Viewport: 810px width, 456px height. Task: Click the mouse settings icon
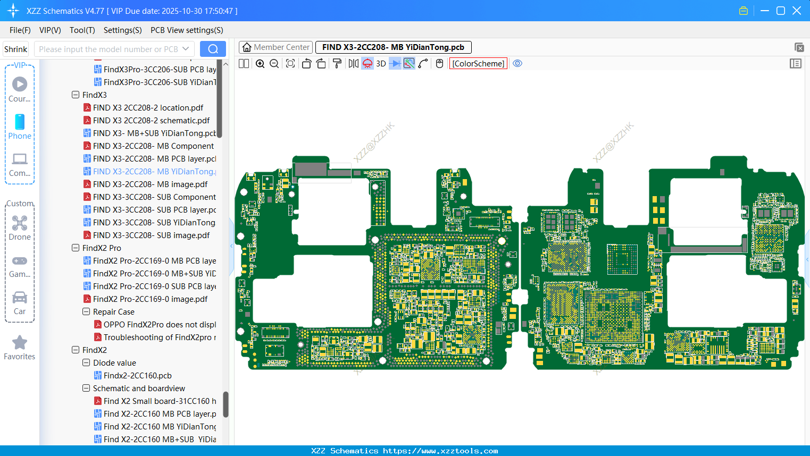point(439,64)
